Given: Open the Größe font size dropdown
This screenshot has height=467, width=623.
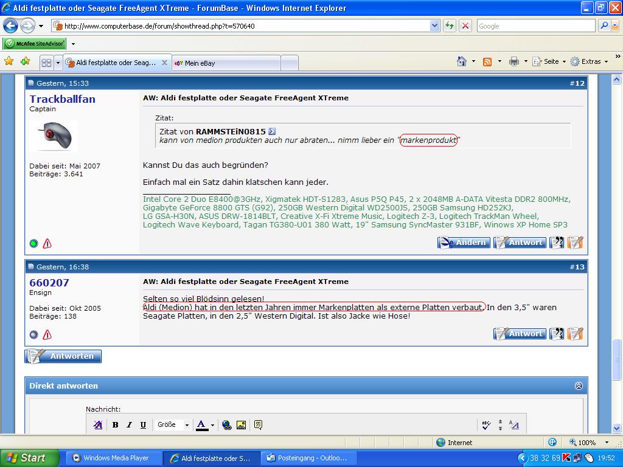Looking at the screenshot, I should click(x=172, y=425).
